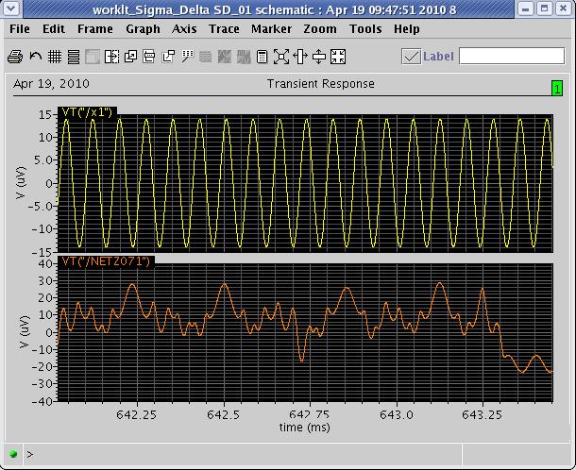The image size is (576, 470).
Task: Click the horizontal strips layout icon
Action: pyautogui.click(x=74, y=57)
